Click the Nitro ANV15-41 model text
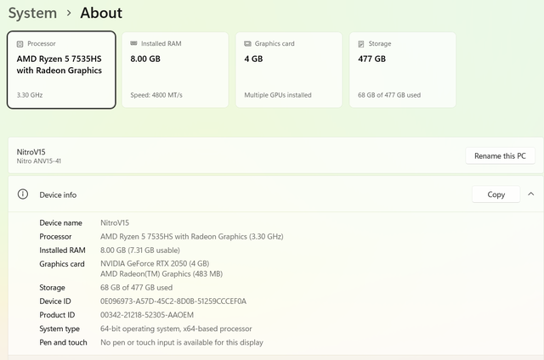Image resolution: width=544 pixels, height=360 pixels. [39, 161]
